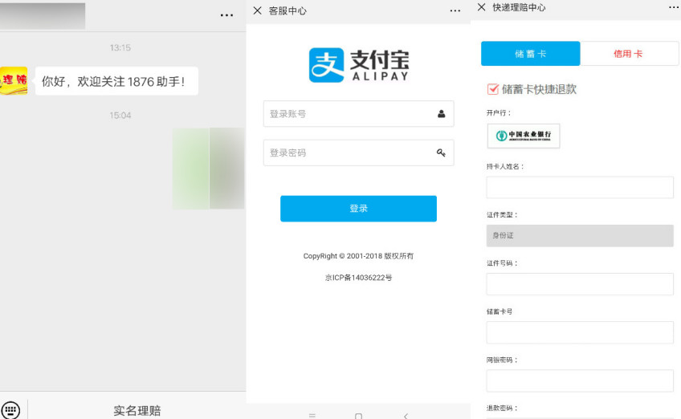Open the chat more-options dots menu
This screenshot has height=419, width=681.
pos(226,15)
